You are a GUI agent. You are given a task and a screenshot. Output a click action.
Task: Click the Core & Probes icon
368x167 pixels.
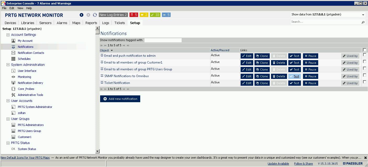(x=13, y=89)
